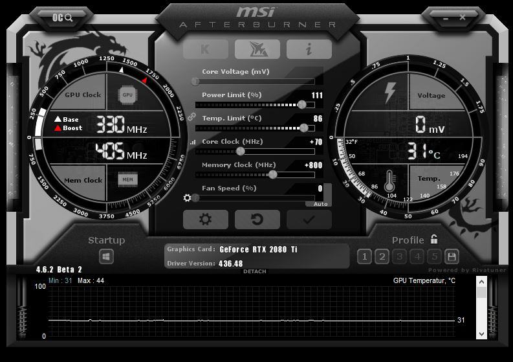Viewport: 513px width, 362px height.
Task: Click the Temp. Limit slider handle
Action: tap(304, 128)
